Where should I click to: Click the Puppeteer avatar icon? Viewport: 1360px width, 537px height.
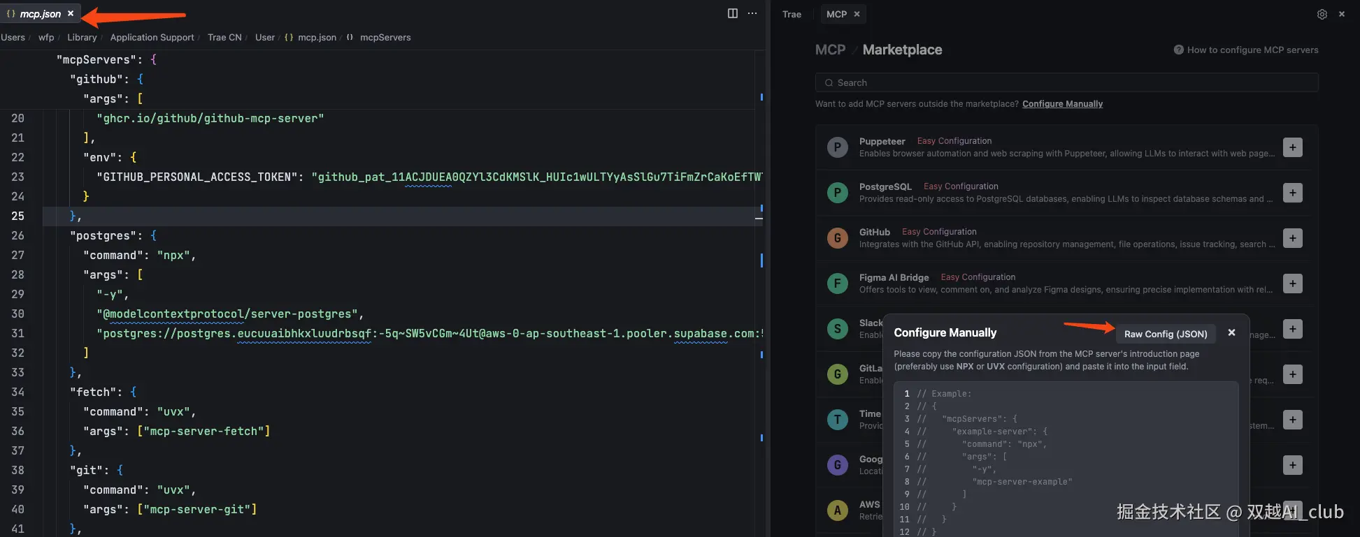(837, 147)
